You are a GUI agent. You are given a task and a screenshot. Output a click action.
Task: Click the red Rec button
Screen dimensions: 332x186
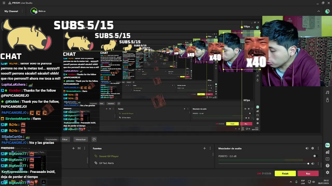pos(308,174)
